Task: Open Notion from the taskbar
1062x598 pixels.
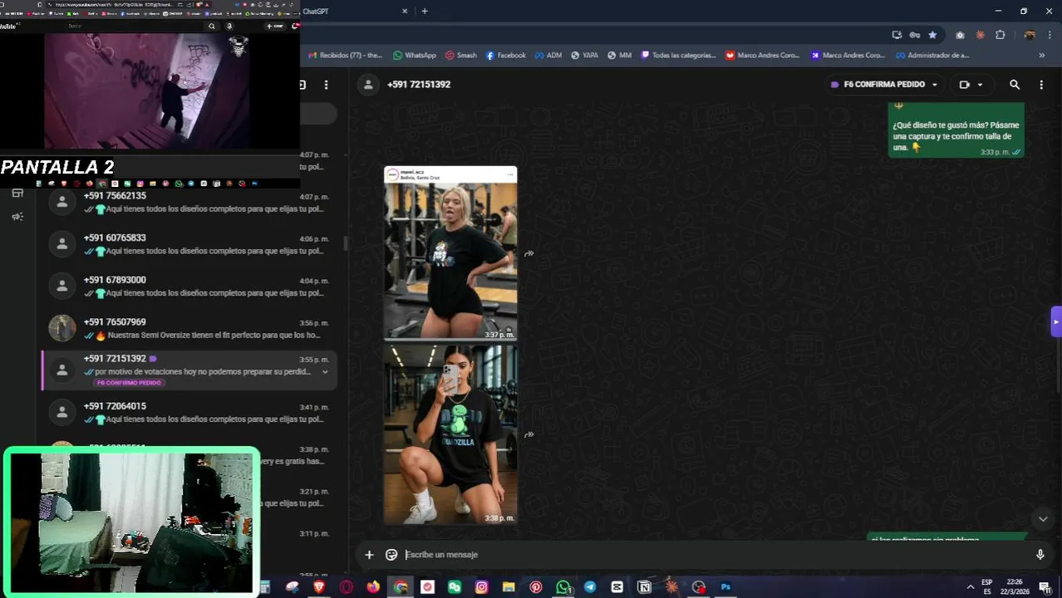Action: [644, 587]
